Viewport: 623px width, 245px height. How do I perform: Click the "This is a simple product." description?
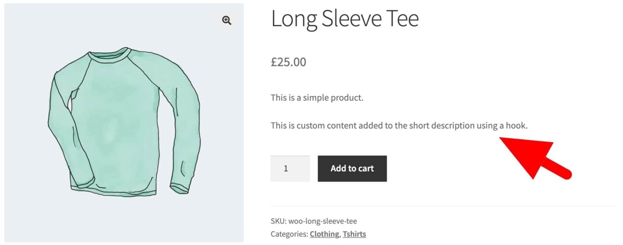click(317, 98)
